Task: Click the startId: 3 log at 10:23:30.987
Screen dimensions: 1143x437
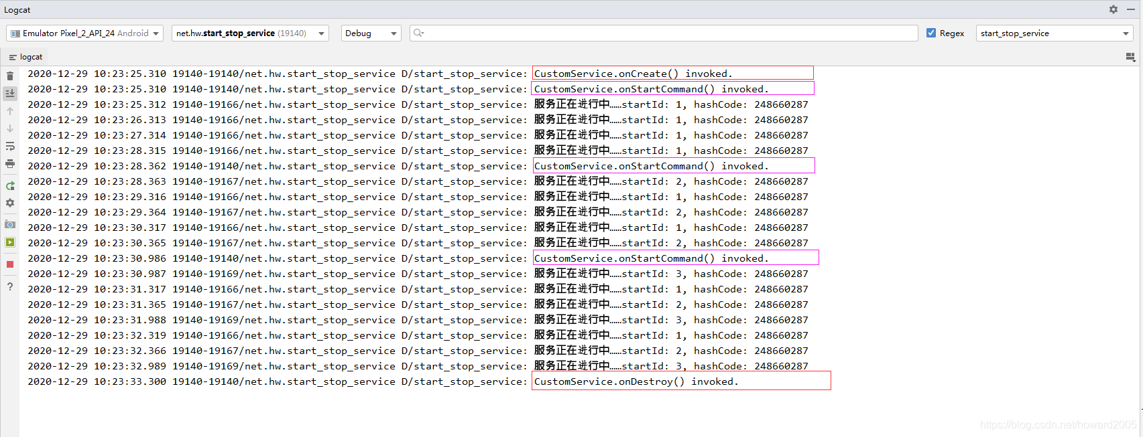Action: 671,274
